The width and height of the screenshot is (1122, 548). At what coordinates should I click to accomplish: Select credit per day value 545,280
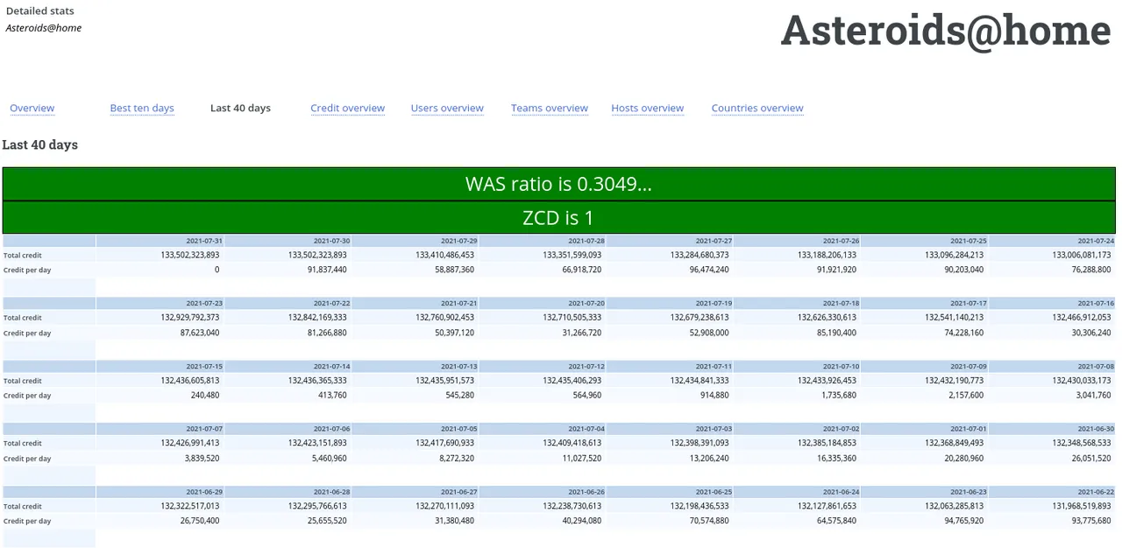458,396
